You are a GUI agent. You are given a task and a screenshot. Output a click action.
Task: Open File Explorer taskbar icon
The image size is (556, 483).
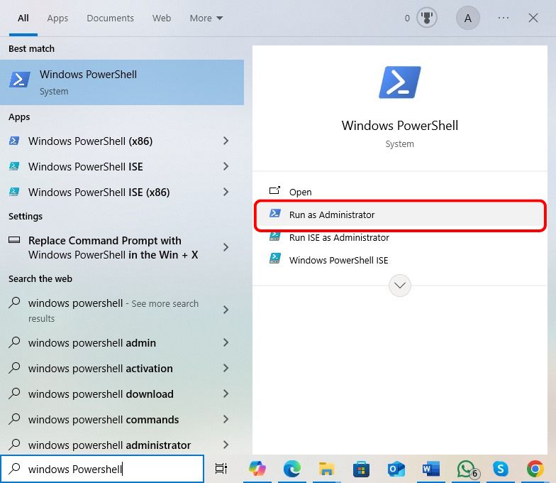tap(326, 469)
